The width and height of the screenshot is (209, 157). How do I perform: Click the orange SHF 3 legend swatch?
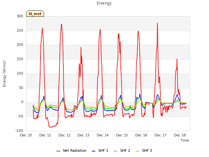pos(137,151)
